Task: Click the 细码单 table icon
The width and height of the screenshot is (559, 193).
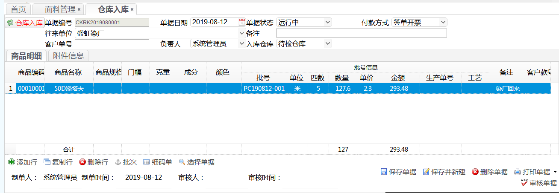Action: [146, 162]
